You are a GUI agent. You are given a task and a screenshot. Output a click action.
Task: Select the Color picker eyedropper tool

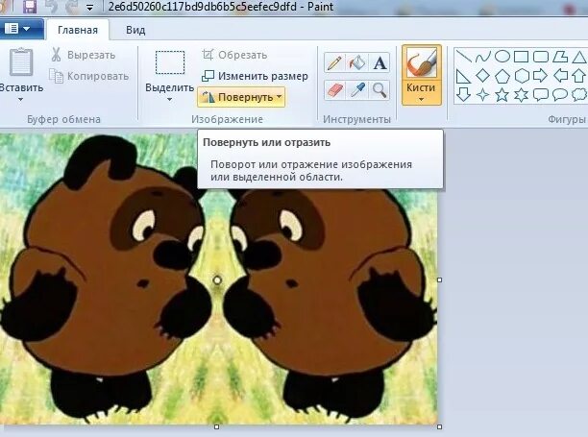tap(356, 90)
